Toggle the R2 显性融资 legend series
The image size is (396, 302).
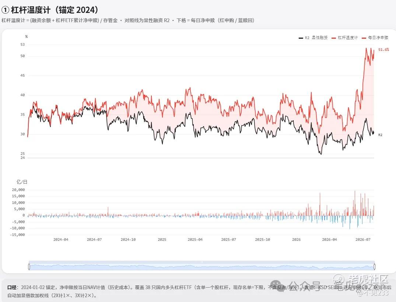(x=313, y=38)
